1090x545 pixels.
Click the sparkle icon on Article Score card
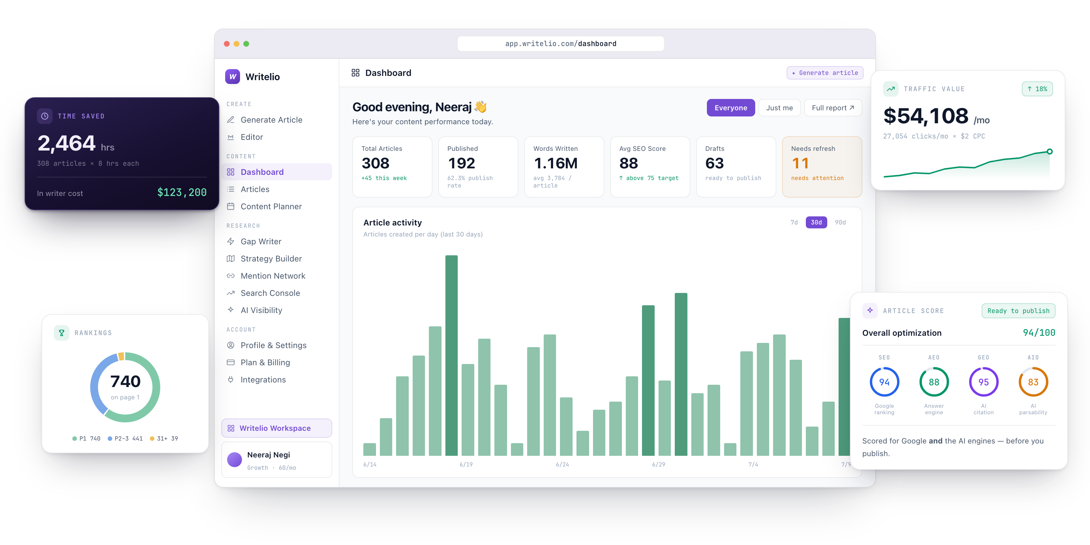click(870, 310)
